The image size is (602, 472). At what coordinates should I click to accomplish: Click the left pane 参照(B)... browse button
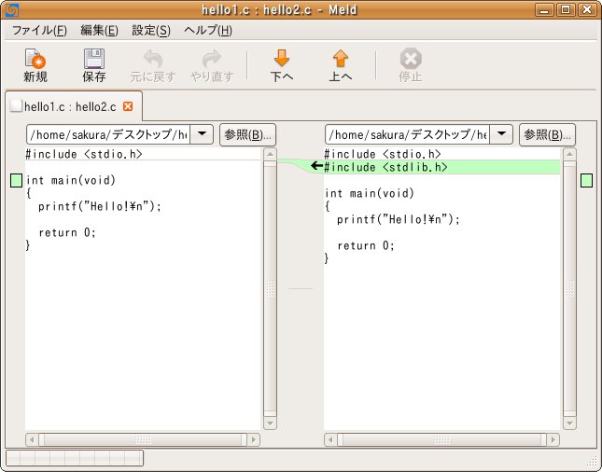point(247,134)
